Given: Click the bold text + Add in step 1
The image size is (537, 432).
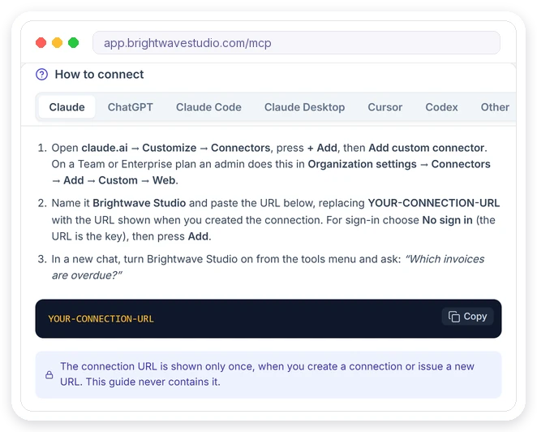Looking at the screenshot, I should [x=322, y=148].
